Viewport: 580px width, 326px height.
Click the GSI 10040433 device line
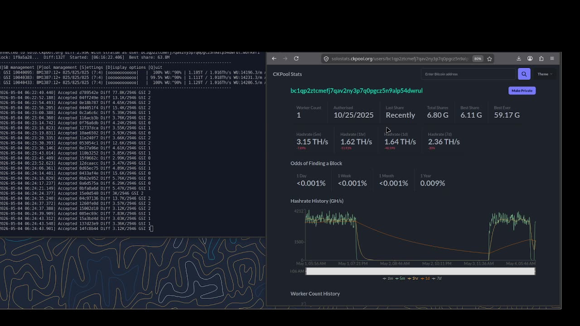[133, 82]
